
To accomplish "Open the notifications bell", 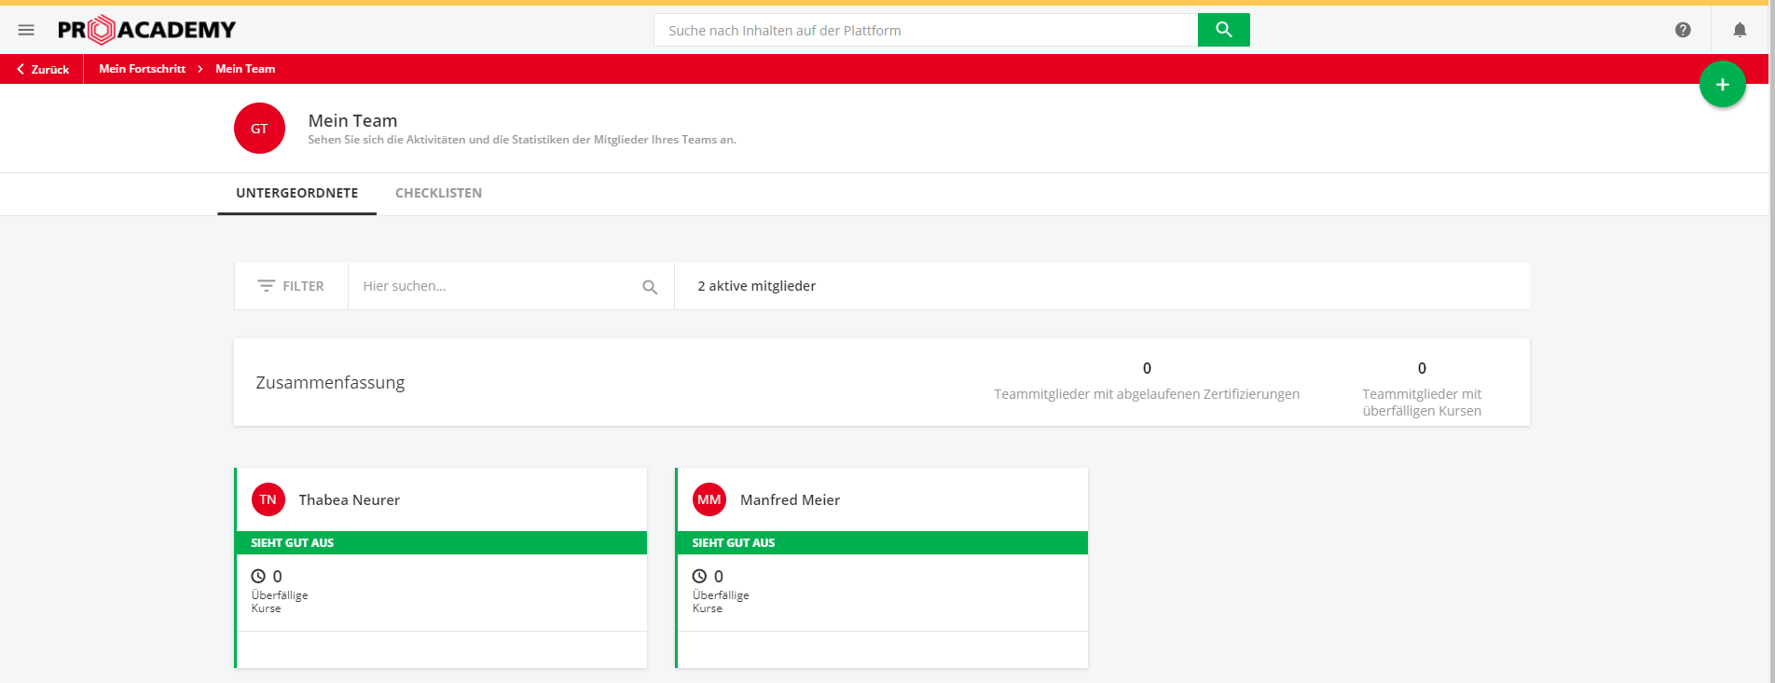I will coord(1740,30).
